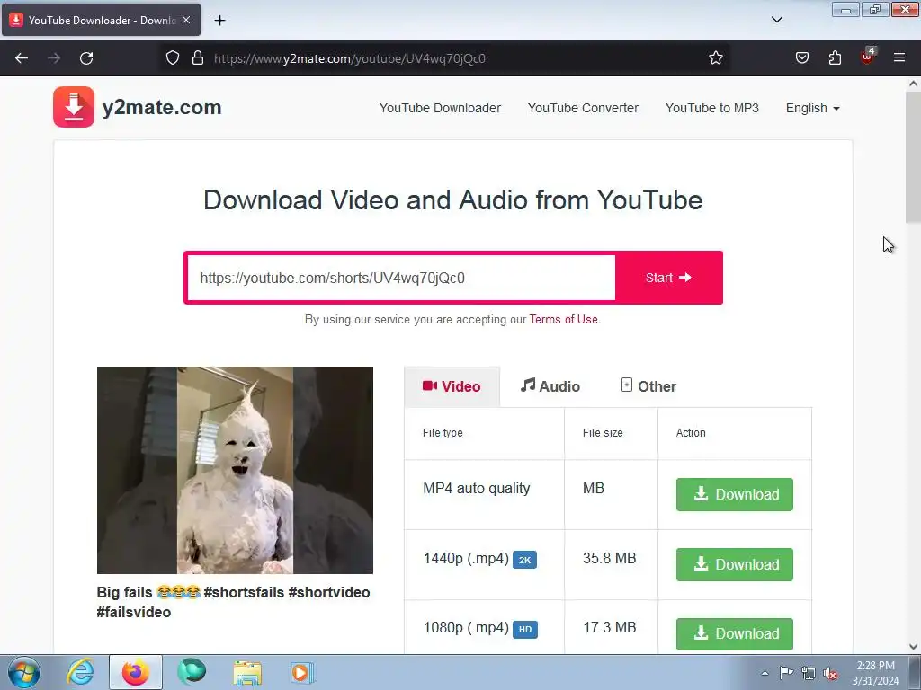Click the padlock site security icon
This screenshot has width=921, height=690.
coord(198,58)
